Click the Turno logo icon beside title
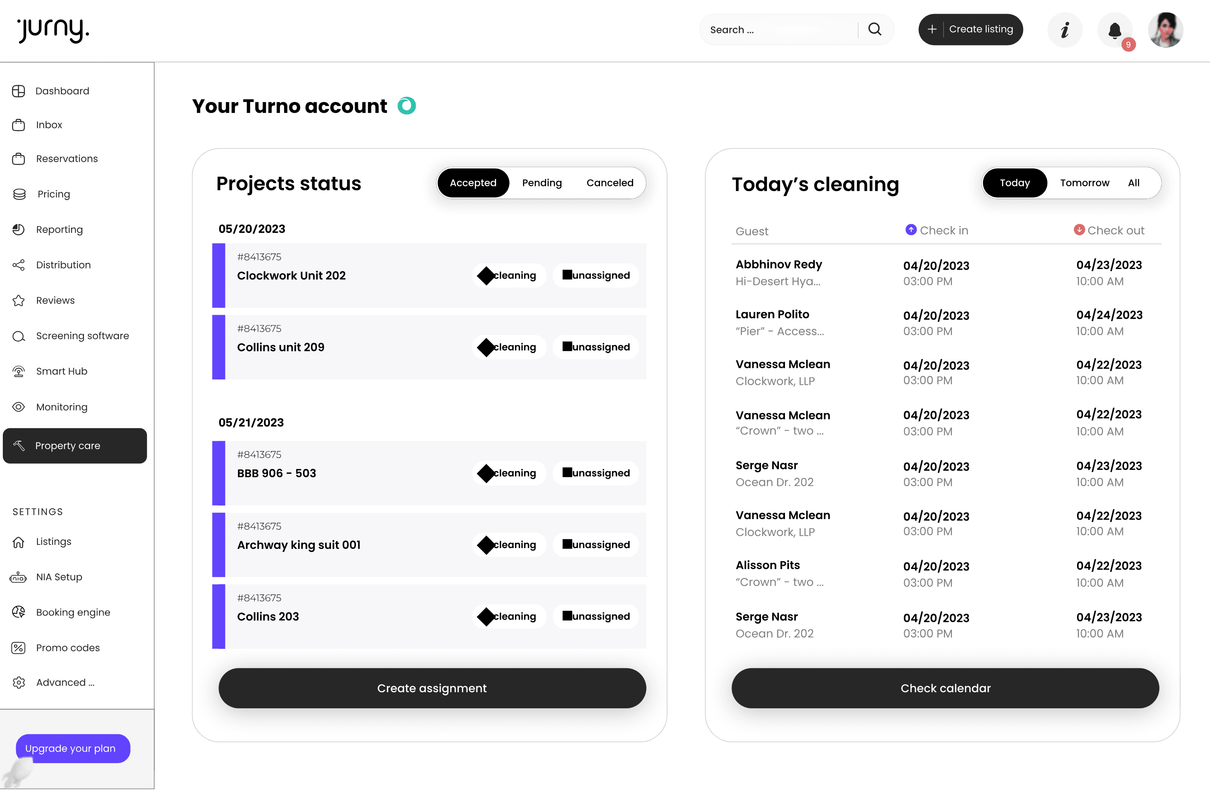Image resolution: width=1210 pixels, height=791 pixels. click(x=406, y=106)
